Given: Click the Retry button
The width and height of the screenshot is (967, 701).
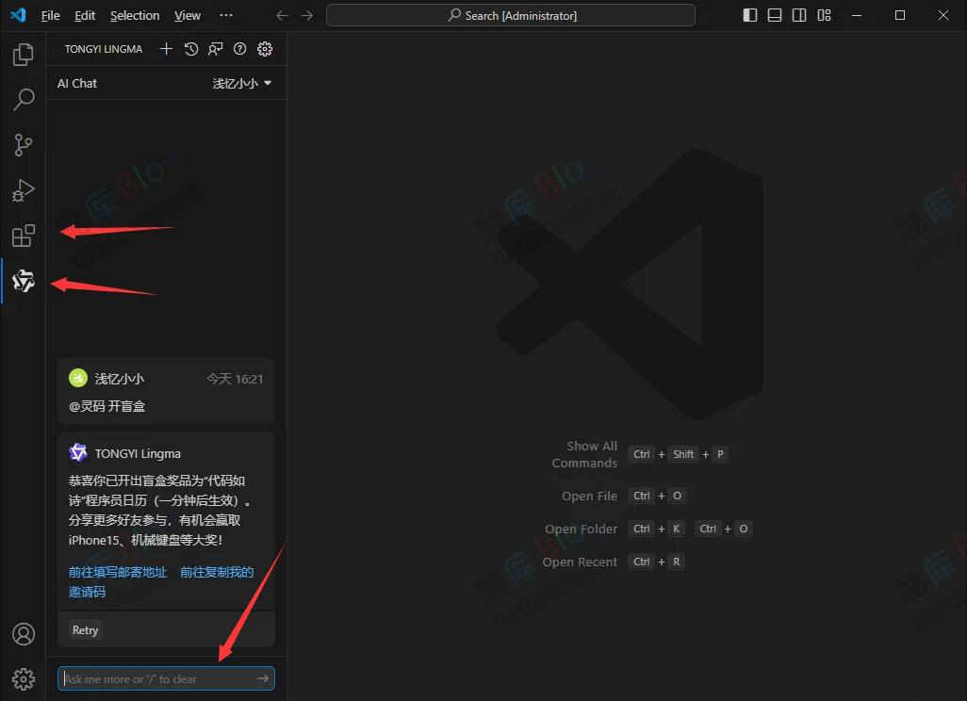Looking at the screenshot, I should pyautogui.click(x=86, y=630).
